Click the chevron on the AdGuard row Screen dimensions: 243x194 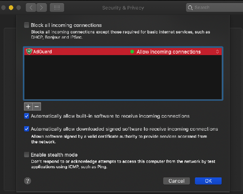(x=217, y=52)
